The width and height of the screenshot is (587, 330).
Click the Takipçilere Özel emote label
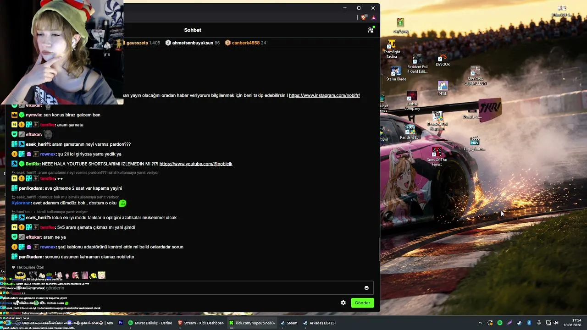pos(30,267)
